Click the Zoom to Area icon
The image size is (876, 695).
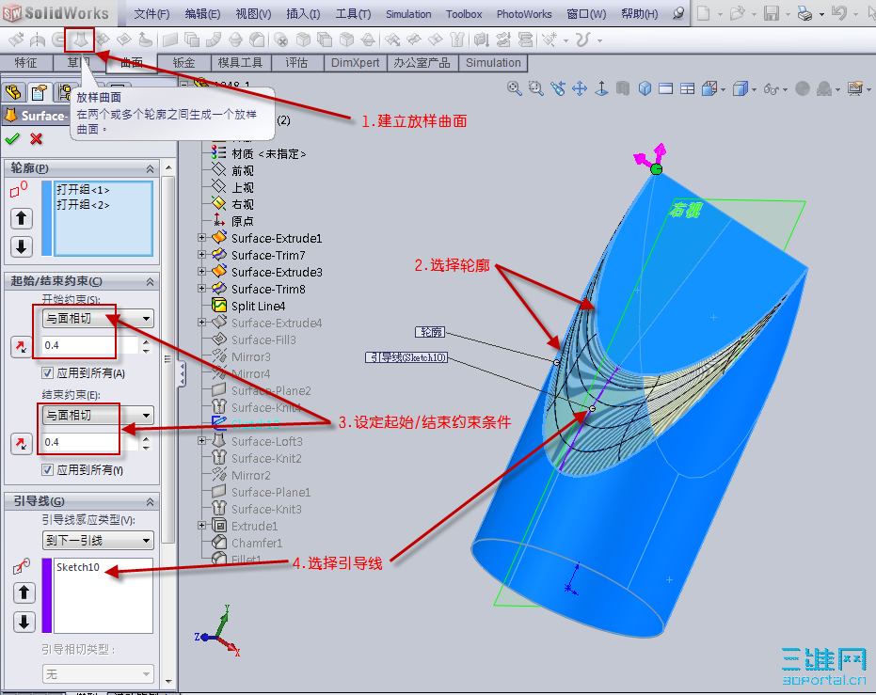tap(535, 88)
